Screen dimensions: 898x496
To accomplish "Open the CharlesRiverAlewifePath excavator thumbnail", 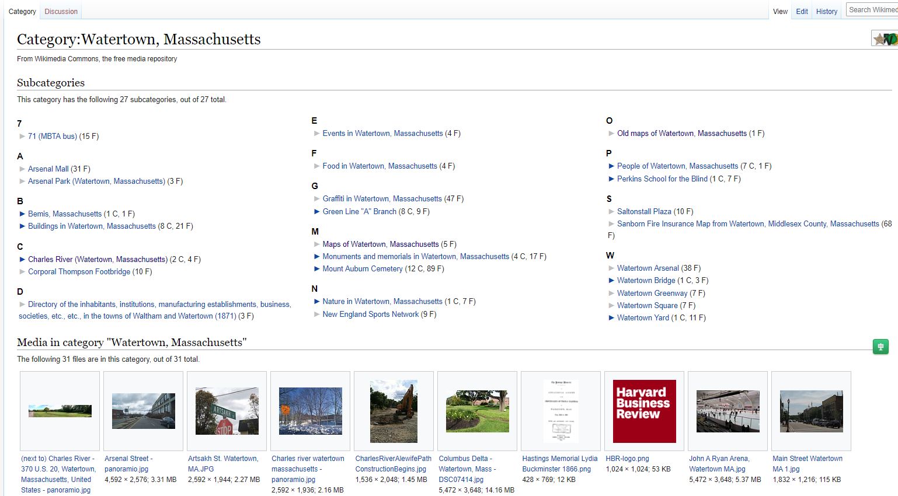I will (394, 411).
